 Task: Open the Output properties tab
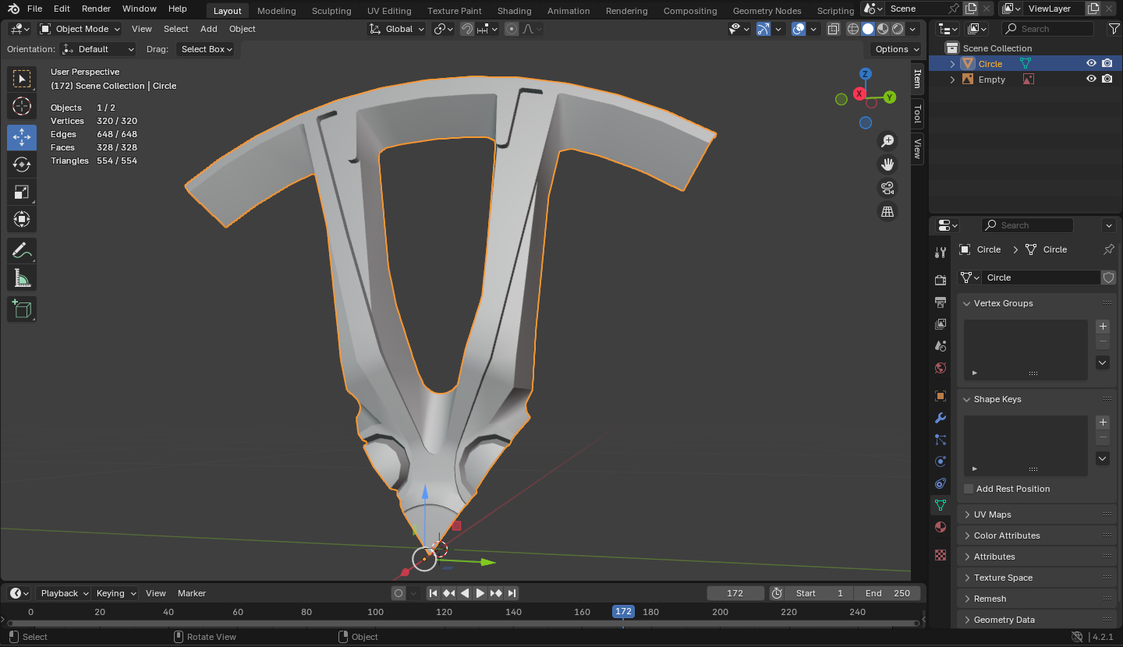tap(941, 302)
